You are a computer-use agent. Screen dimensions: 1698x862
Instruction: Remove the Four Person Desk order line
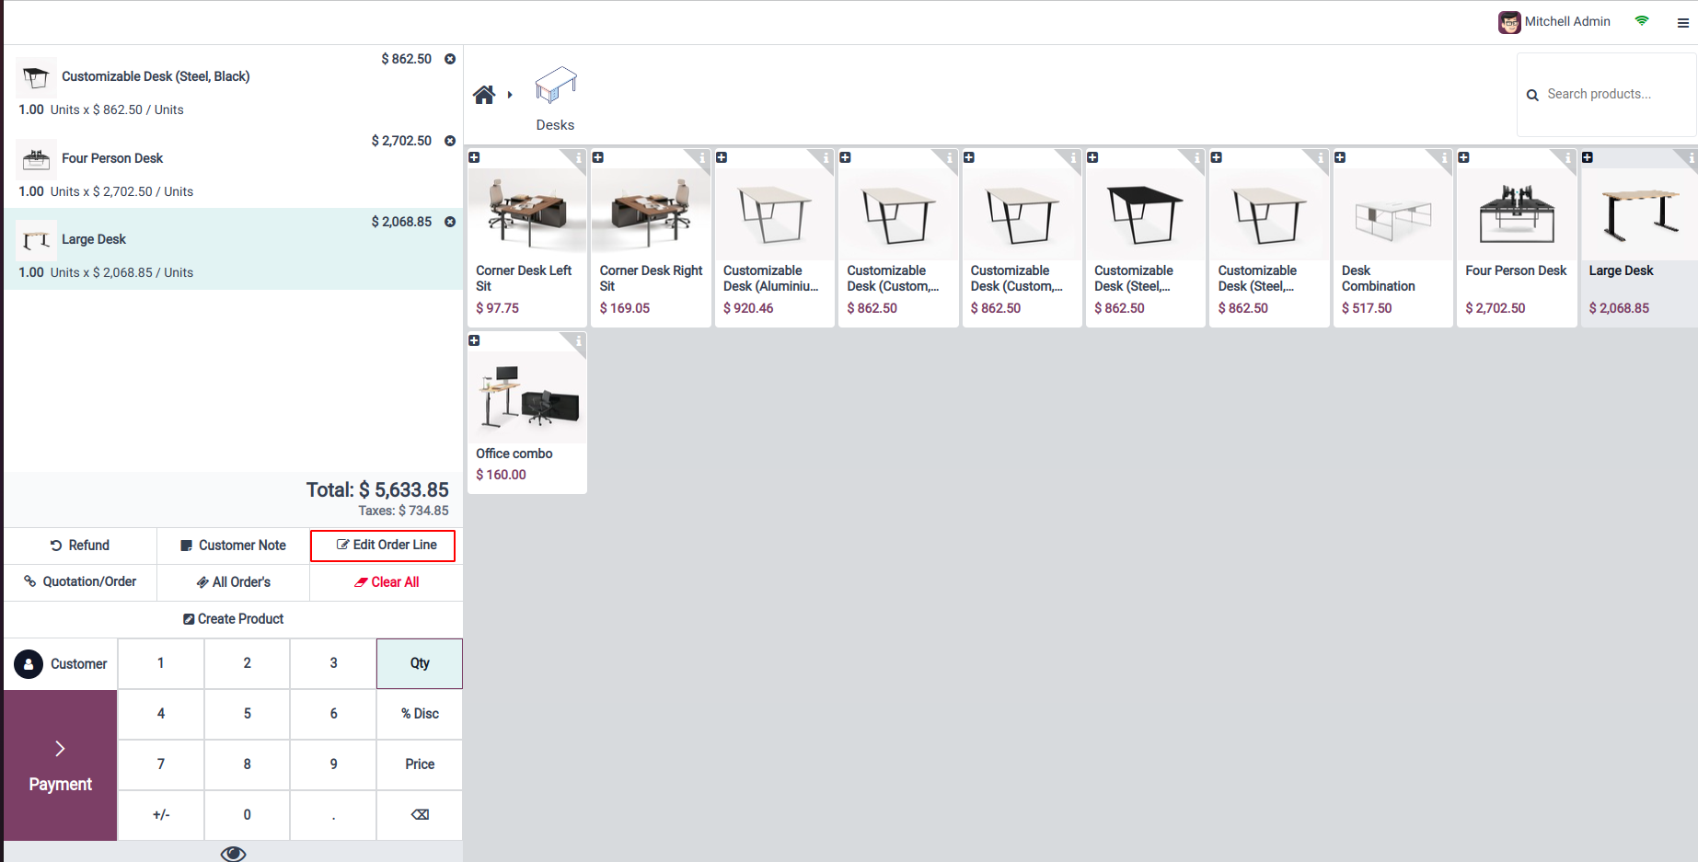point(450,141)
